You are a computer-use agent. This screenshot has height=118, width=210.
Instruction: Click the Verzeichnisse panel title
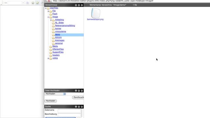[51, 5]
